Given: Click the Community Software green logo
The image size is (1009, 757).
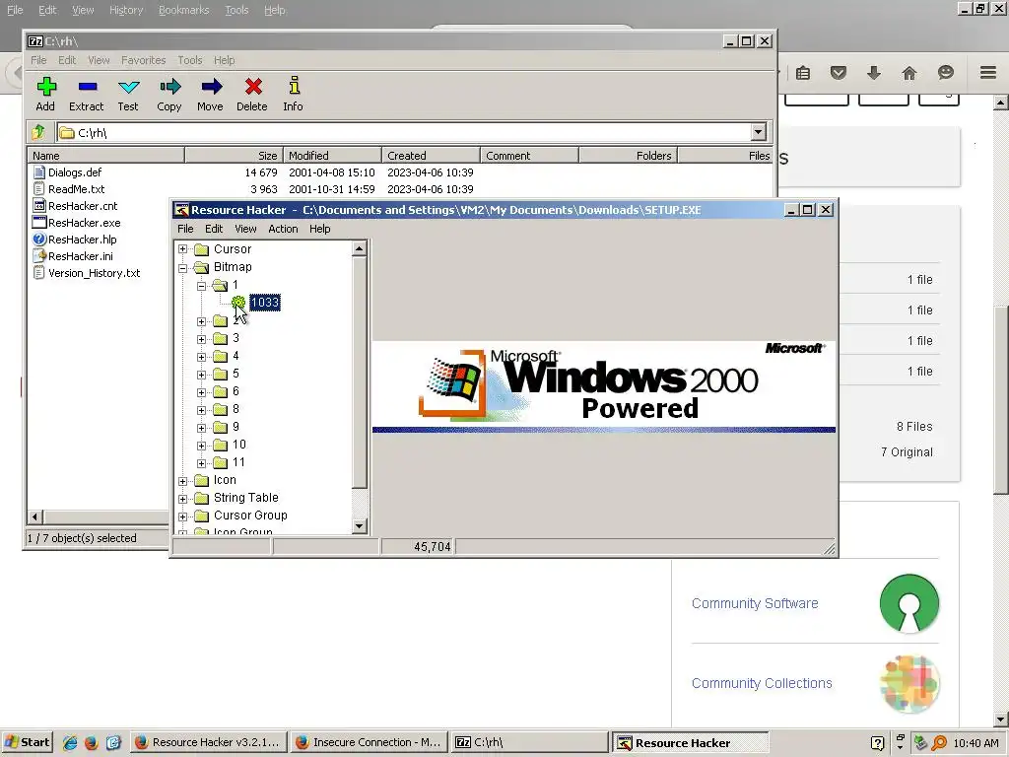Looking at the screenshot, I should (909, 603).
